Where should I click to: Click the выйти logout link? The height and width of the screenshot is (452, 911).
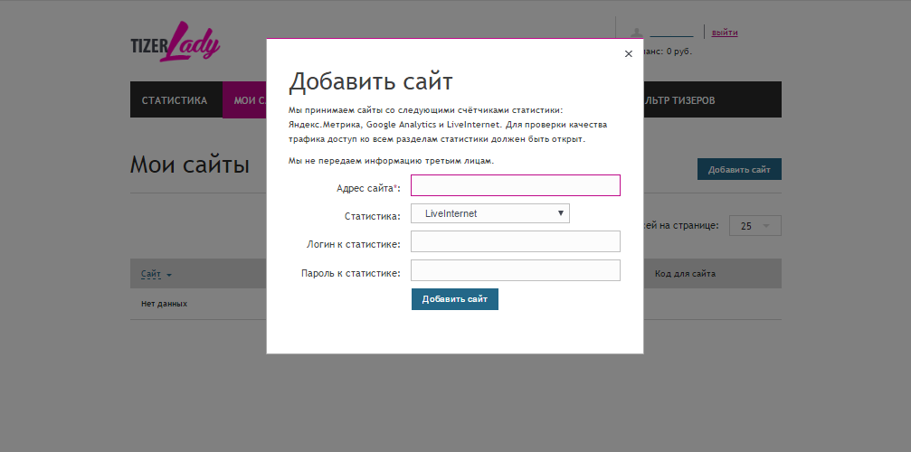[x=725, y=33]
